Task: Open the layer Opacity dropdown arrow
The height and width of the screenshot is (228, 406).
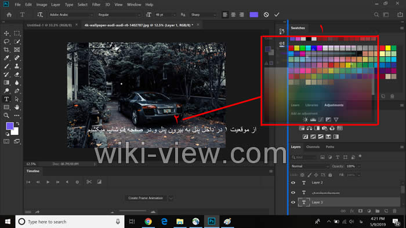Action: 359,166
